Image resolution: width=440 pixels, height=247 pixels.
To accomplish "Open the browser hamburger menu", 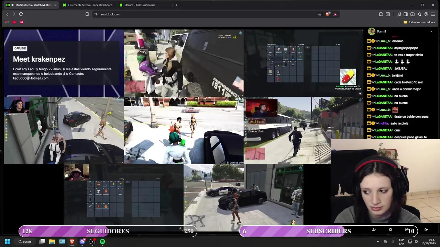I will [x=433, y=14].
